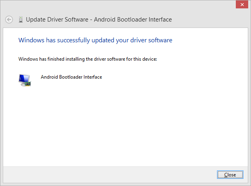251x186 pixels.
Task: Click the green hardware card on device icon
Action: pyautogui.click(x=28, y=84)
